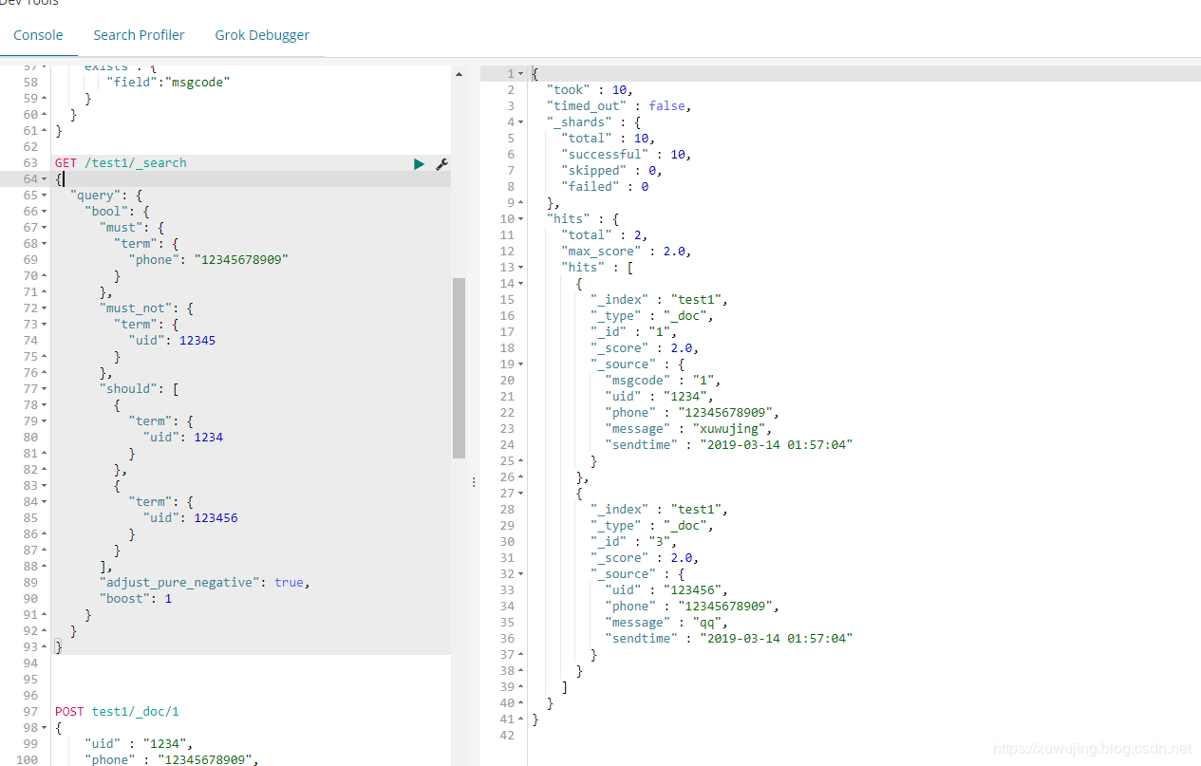Click the "_id" : "1" response line

click(634, 332)
